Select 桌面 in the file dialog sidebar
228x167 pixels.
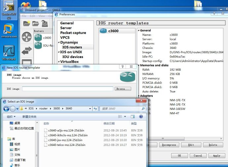coord(15,123)
